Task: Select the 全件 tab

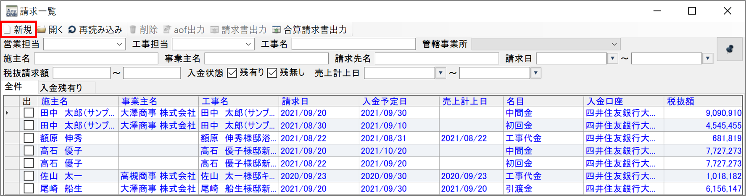Action: click(x=13, y=87)
